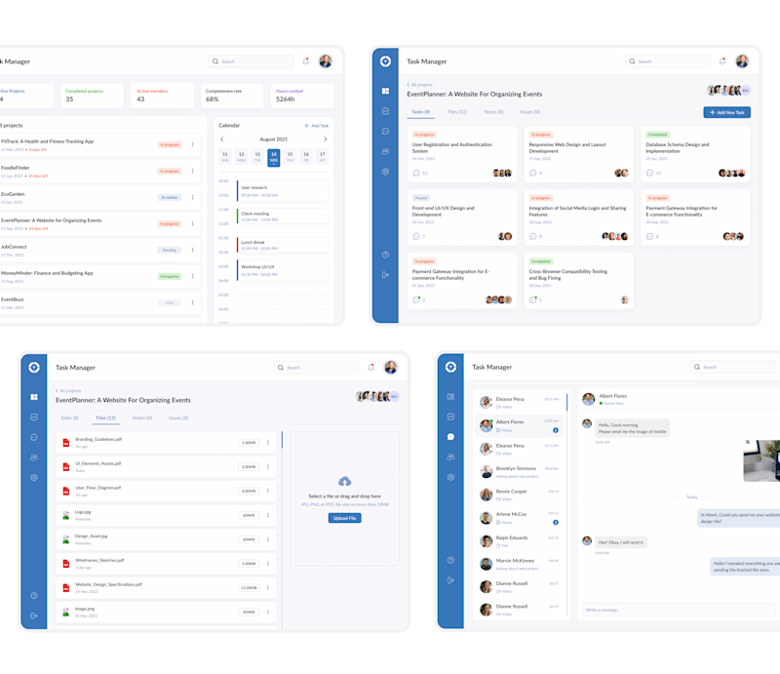Click Add Task in the Calendar panel
Viewport: 780px width, 674px height.
point(316,126)
